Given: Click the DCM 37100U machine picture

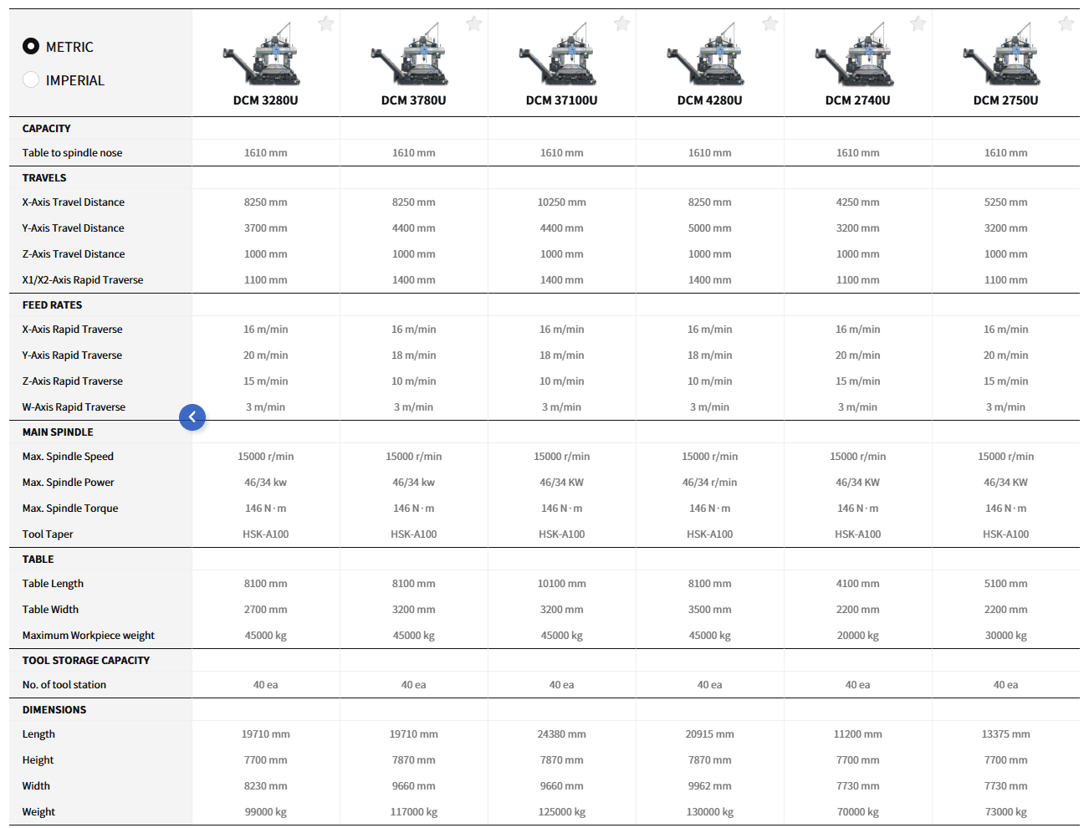Looking at the screenshot, I should [x=559, y=57].
